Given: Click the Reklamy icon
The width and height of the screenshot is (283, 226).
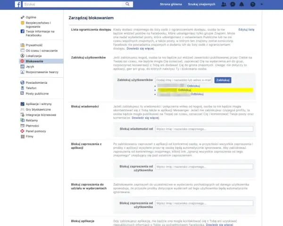Looking at the screenshot, I should (22, 120).
